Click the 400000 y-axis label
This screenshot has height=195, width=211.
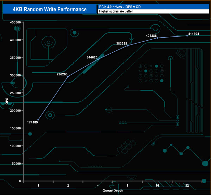click(15, 40)
